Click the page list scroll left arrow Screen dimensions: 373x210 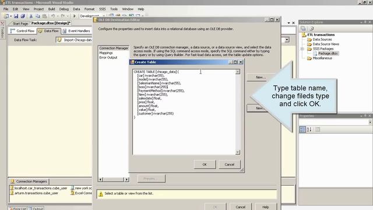pos(101,179)
